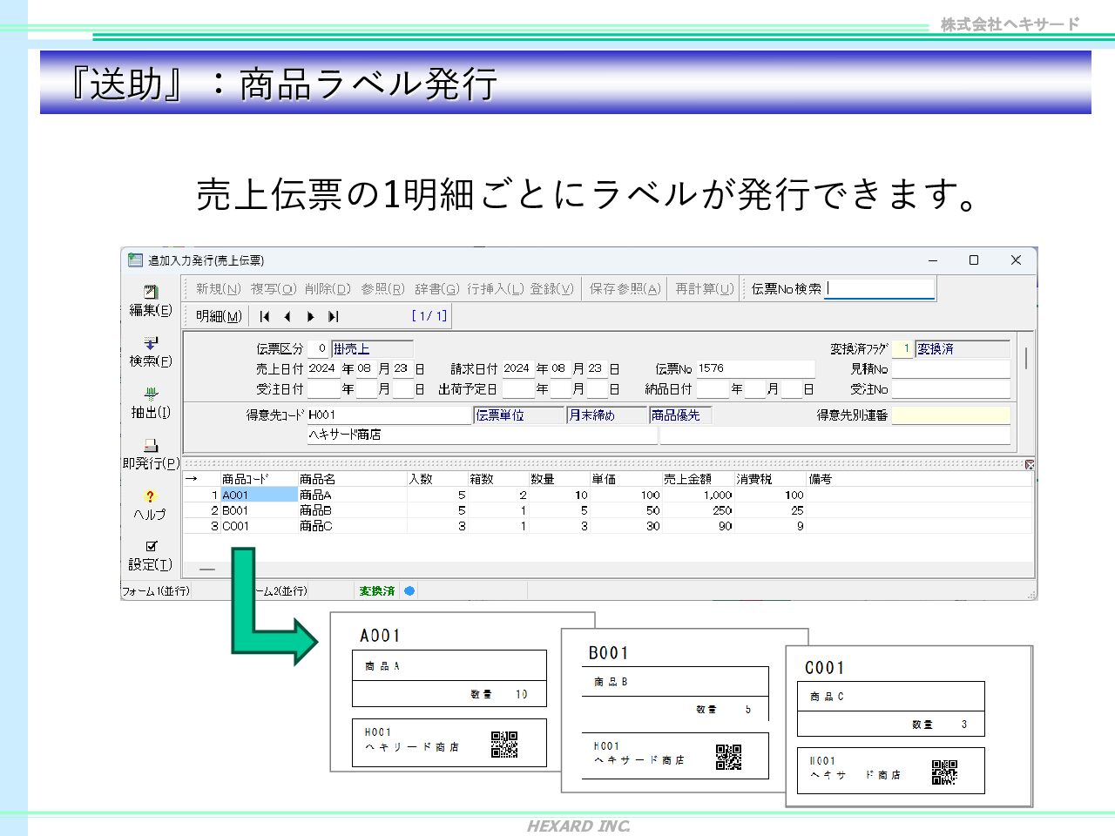Click the 売上金額 cell showing 1,000

699,495
